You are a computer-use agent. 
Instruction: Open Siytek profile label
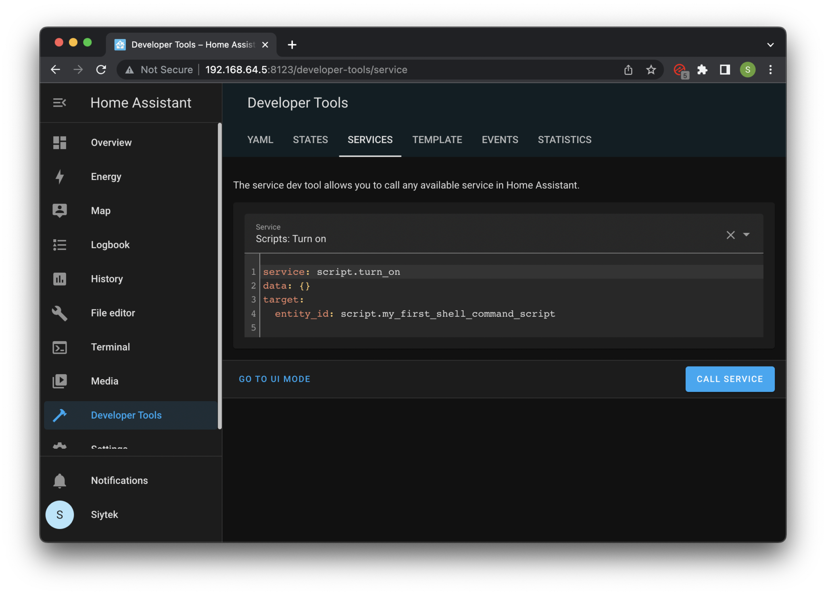coord(104,514)
